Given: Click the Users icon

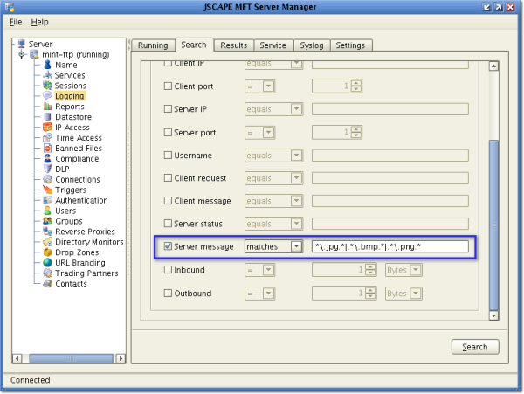Looking at the screenshot, I should click(x=47, y=211).
